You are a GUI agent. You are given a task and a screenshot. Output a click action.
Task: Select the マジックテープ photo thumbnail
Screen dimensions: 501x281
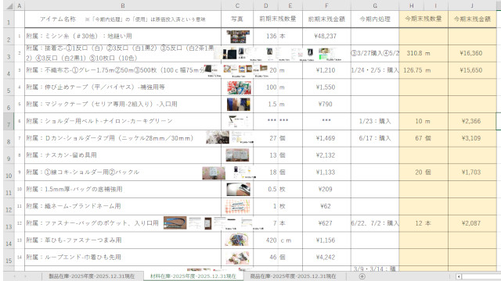click(239, 105)
